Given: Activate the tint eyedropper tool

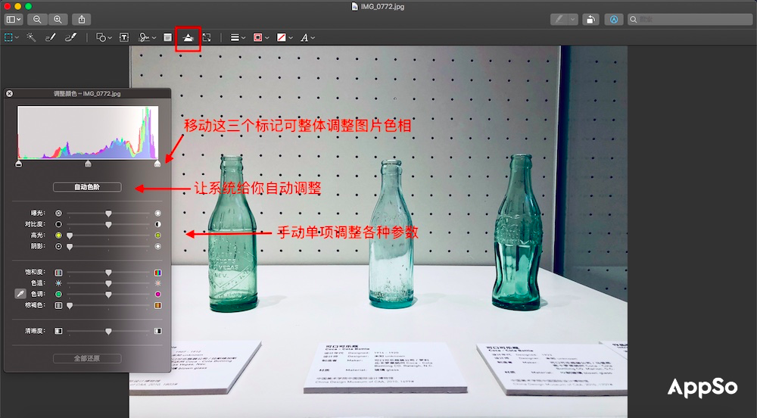Looking at the screenshot, I should point(21,294).
